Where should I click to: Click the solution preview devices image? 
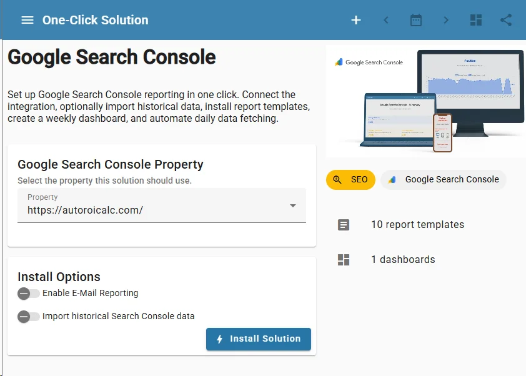click(x=425, y=101)
